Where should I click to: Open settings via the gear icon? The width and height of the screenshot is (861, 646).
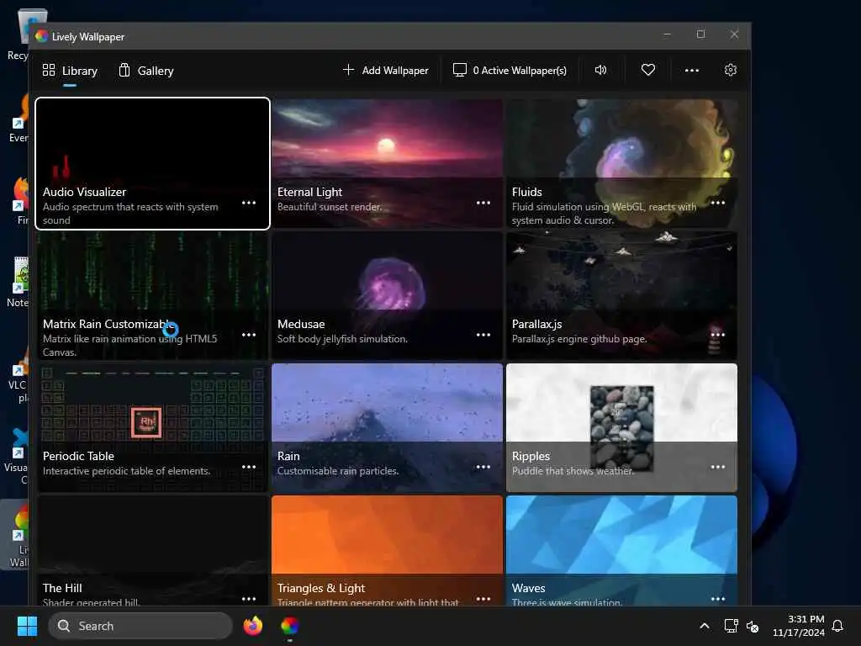[731, 70]
